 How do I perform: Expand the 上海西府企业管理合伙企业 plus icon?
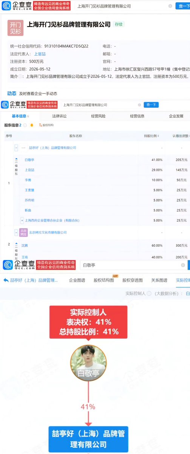pyautogui.click(x=22, y=220)
